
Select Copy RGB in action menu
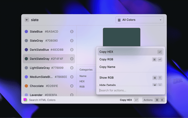(x=106, y=59)
